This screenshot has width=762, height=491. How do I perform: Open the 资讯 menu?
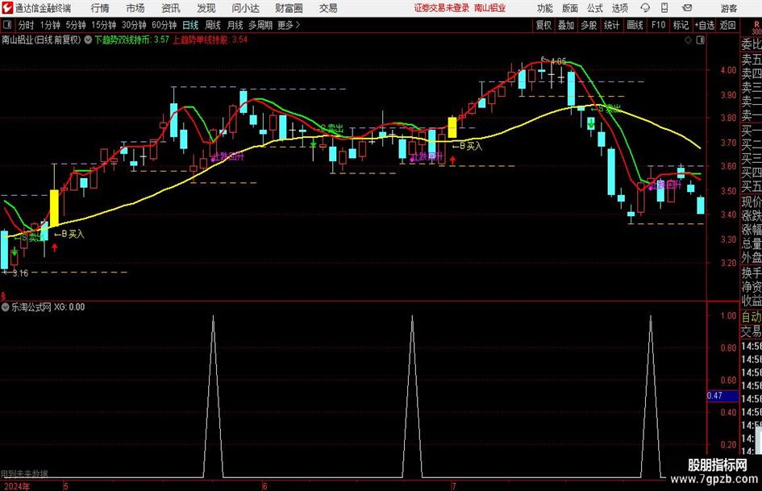[x=171, y=8]
